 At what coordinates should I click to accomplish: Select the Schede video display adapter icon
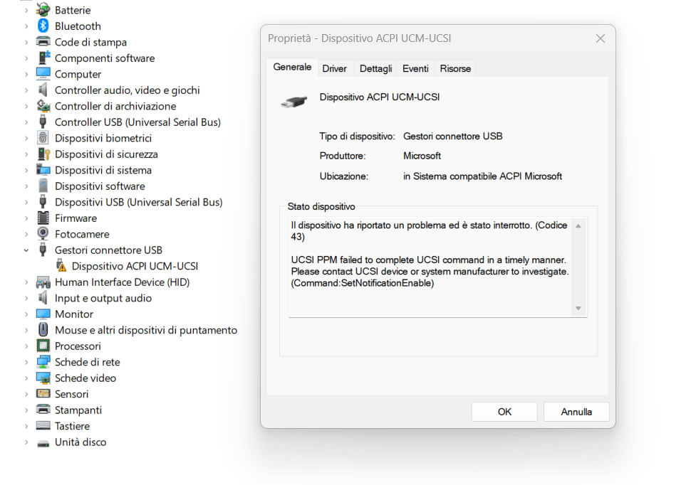coord(41,378)
